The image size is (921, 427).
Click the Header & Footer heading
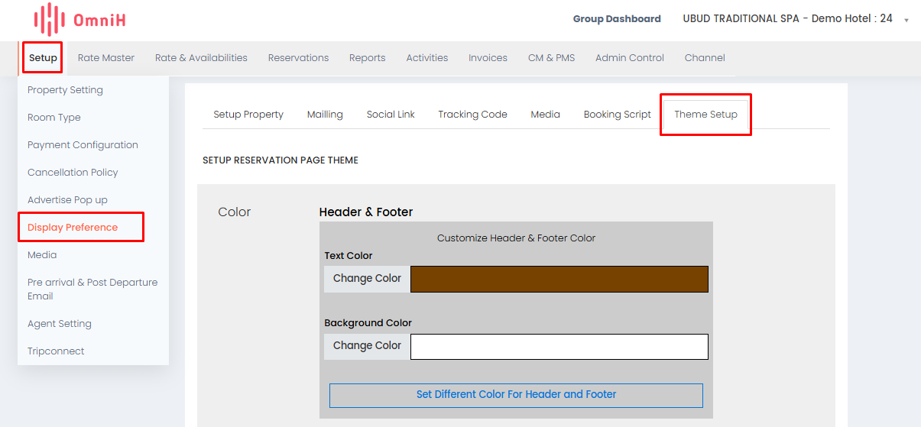(366, 212)
